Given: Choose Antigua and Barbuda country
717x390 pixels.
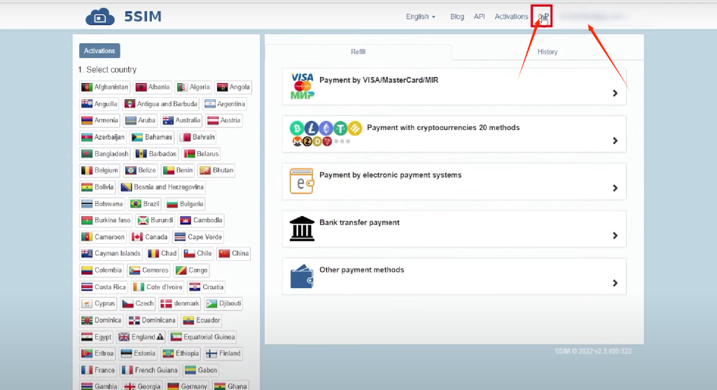Looking at the screenshot, I should 160,103.
